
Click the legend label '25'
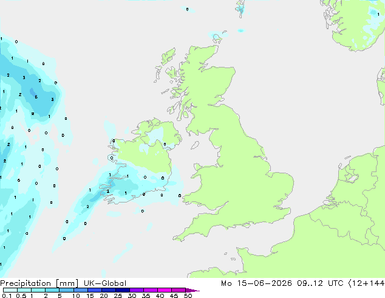click(118, 296)
